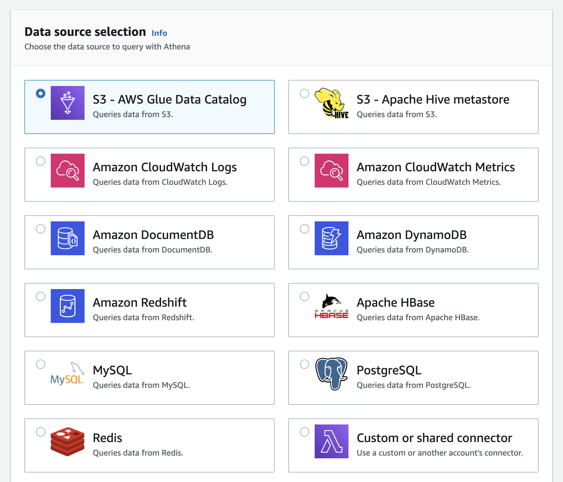Click the 'Amazon DynamoDB' title text
The image size is (563, 482).
tap(412, 235)
